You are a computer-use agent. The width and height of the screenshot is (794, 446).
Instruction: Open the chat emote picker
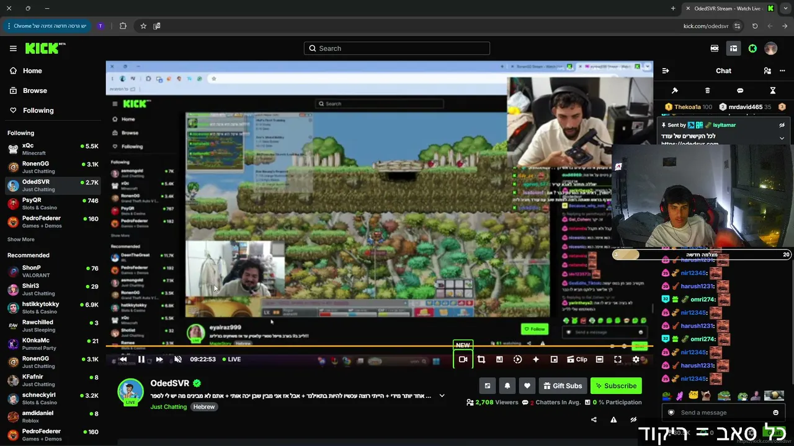coord(775,413)
